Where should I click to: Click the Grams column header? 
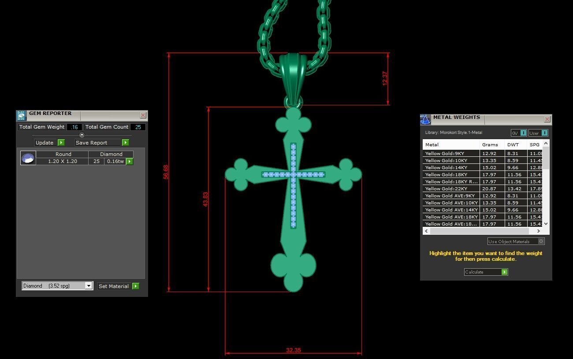click(492, 144)
